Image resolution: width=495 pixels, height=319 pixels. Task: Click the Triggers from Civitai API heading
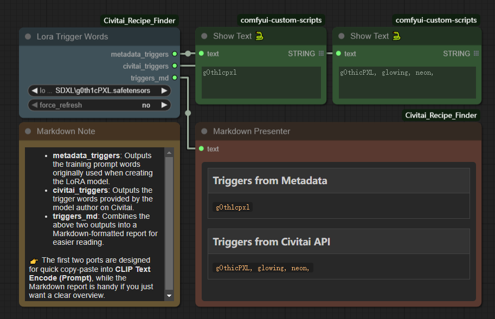pyautogui.click(x=272, y=242)
